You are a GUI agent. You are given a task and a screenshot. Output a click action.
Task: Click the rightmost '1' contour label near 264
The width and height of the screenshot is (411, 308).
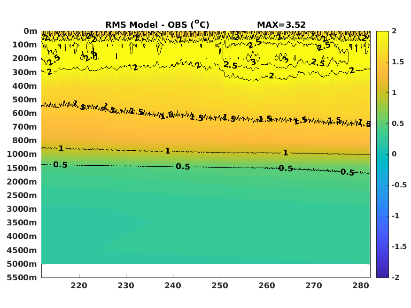286,153
